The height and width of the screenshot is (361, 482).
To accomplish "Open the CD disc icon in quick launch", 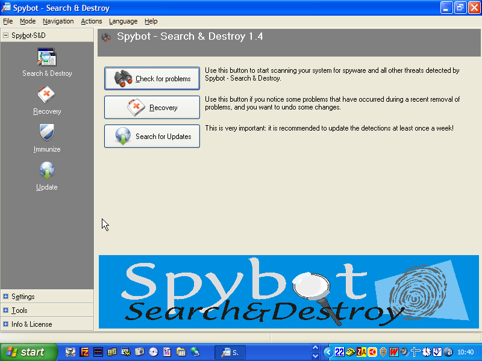I will (x=154, y=352).
